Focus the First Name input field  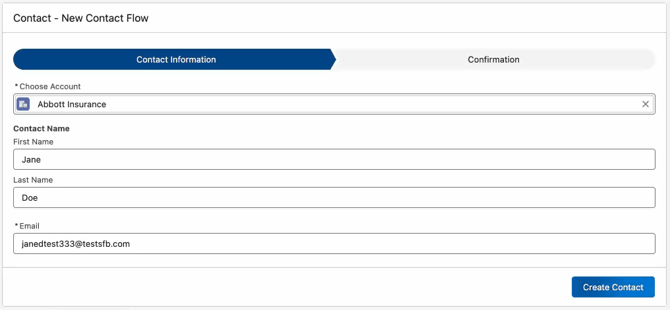[334, 159]
